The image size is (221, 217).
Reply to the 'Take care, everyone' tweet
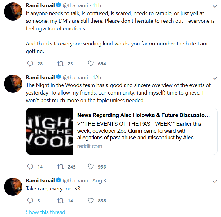point(30,201)
